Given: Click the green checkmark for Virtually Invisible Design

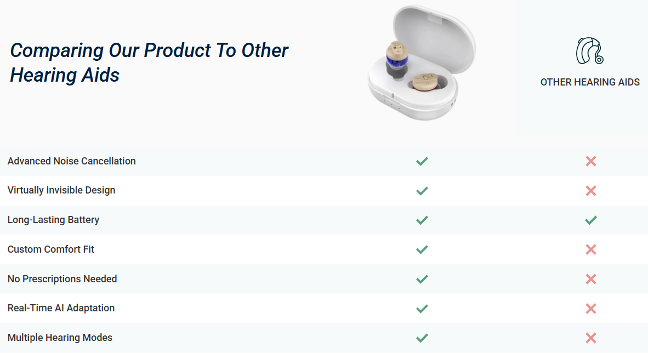Looking at the screenshot, I should click(x=422, y=191).
